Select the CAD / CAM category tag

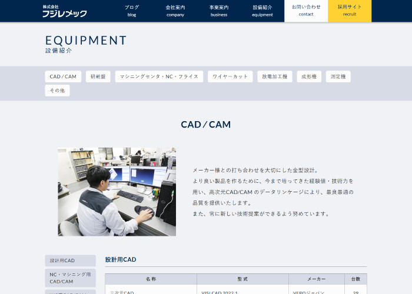click(x=63, y=76)
